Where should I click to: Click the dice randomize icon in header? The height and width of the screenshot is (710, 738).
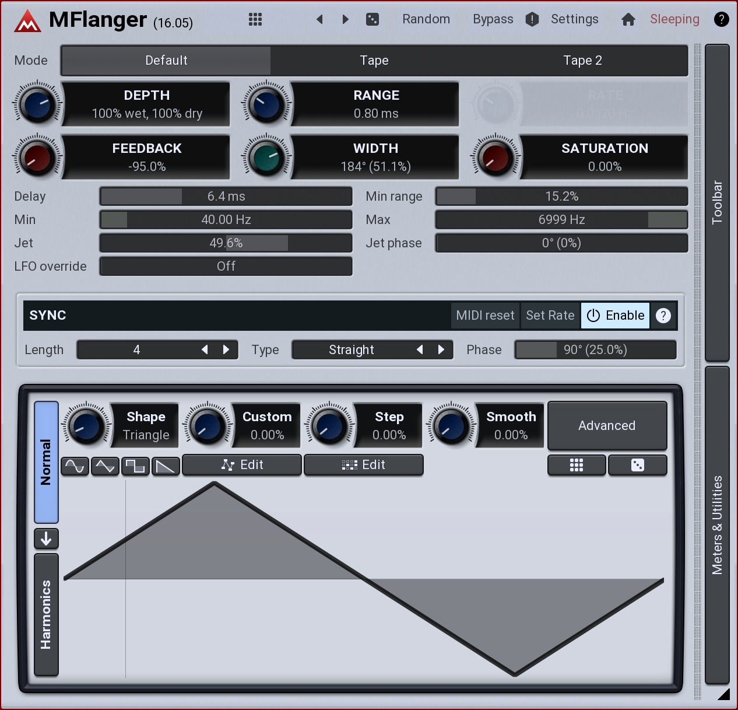click(372, 19)
